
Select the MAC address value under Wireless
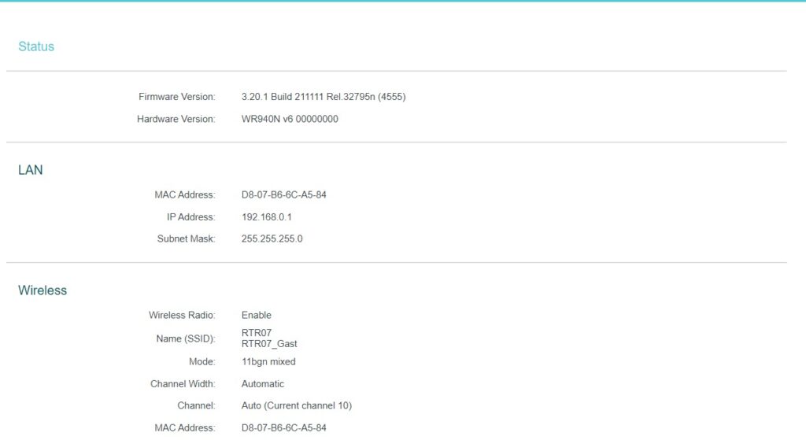click(283, 428)
